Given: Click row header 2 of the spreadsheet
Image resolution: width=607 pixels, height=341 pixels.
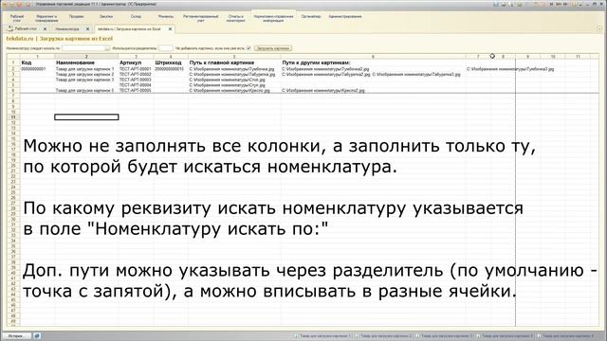Looking at the screenshot, I should pyautogui.click(x=13, y=69).
